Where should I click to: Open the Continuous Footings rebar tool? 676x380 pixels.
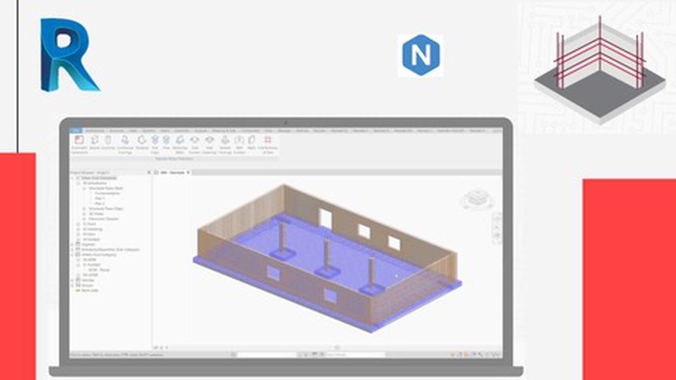tap(125, 141)
